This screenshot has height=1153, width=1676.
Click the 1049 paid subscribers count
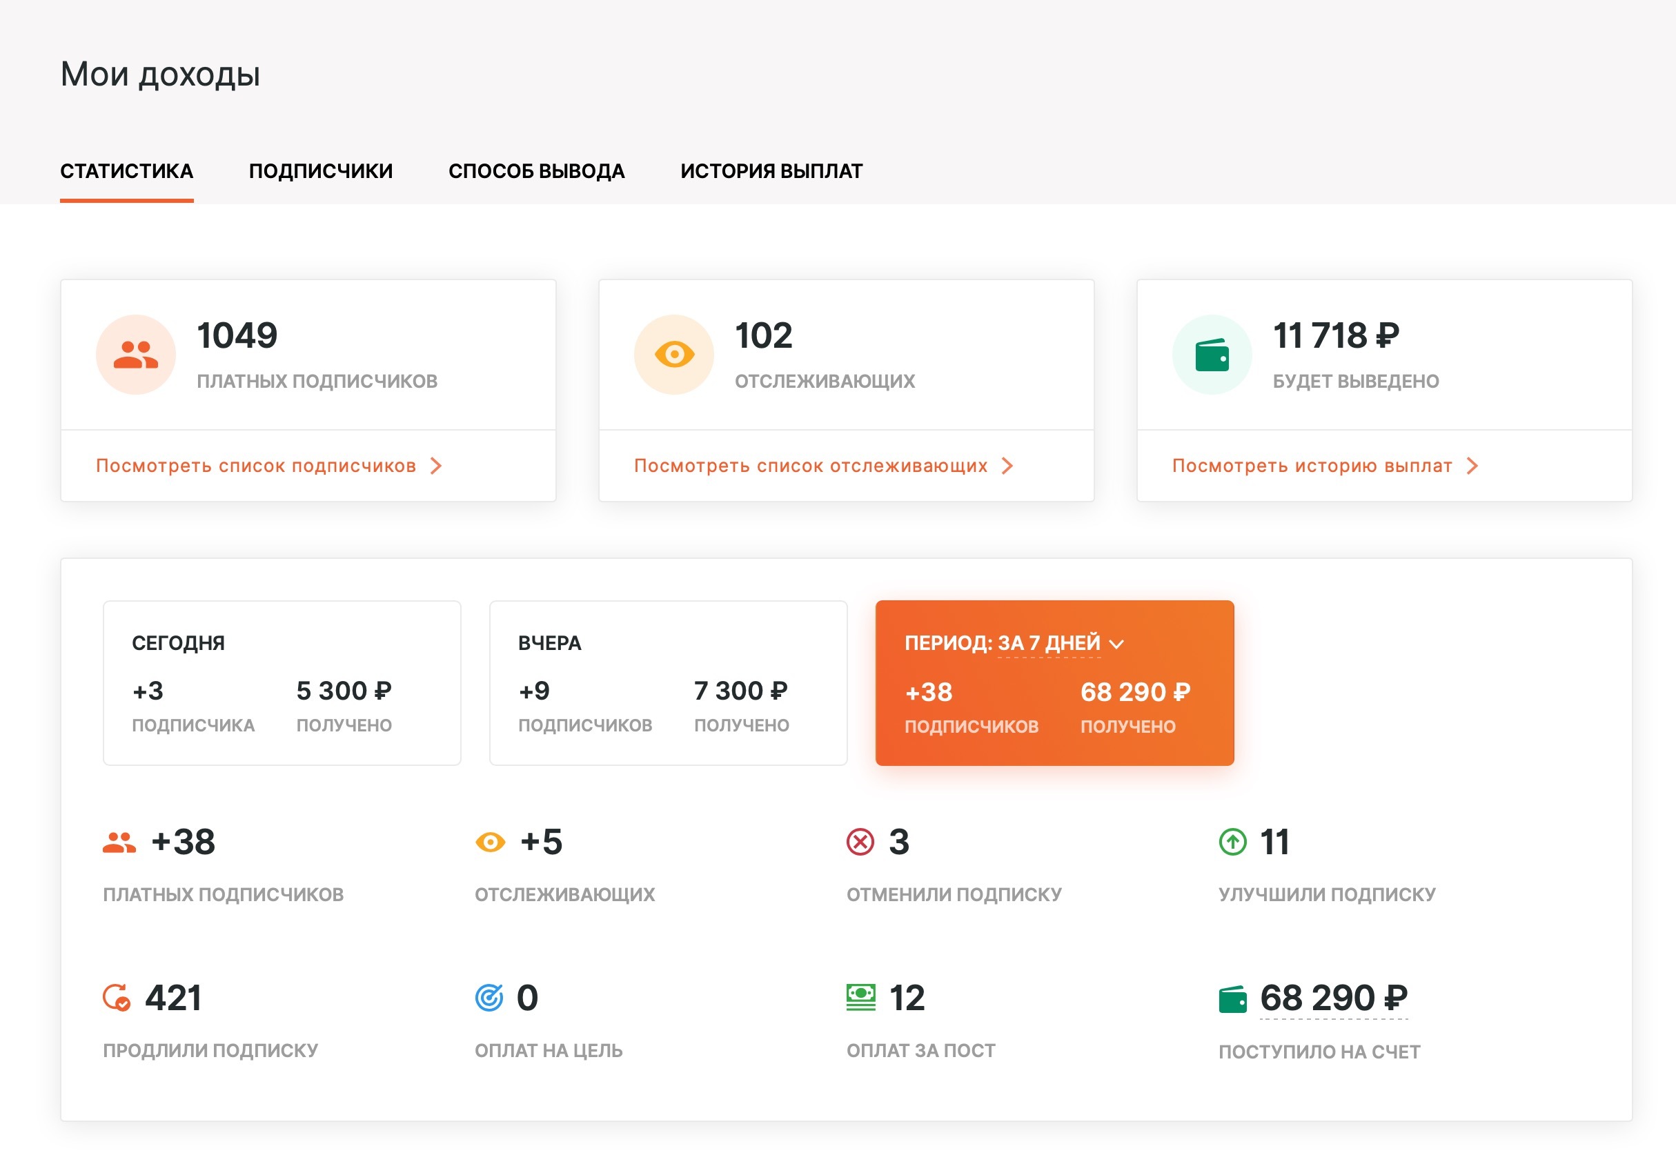237,336
